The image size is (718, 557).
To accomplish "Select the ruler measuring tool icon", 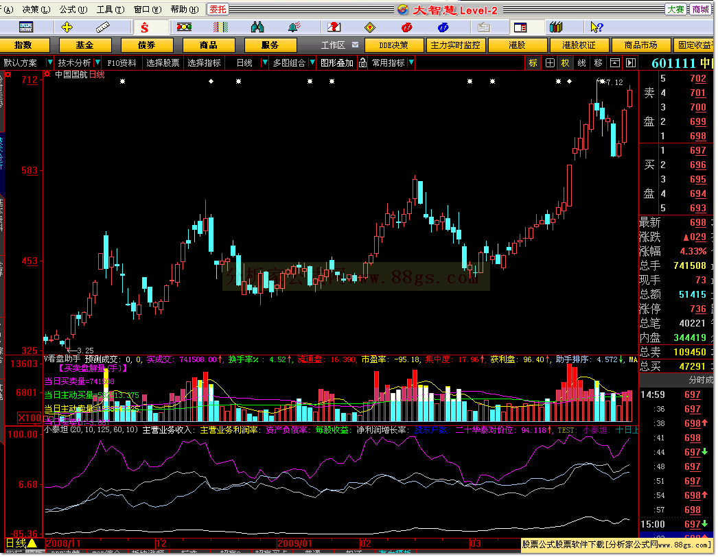I will pos(102,27).
